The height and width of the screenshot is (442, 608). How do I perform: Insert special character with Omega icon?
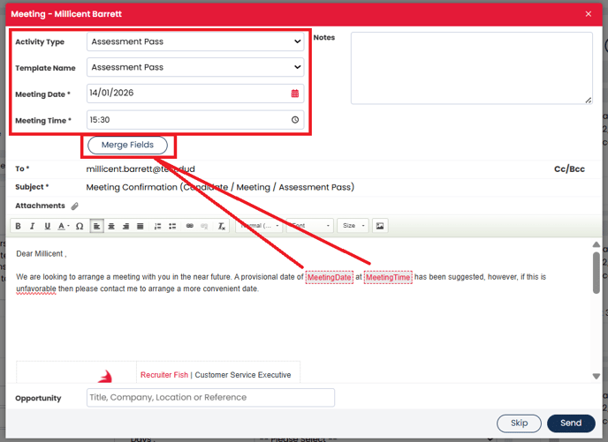pos(80,226)
